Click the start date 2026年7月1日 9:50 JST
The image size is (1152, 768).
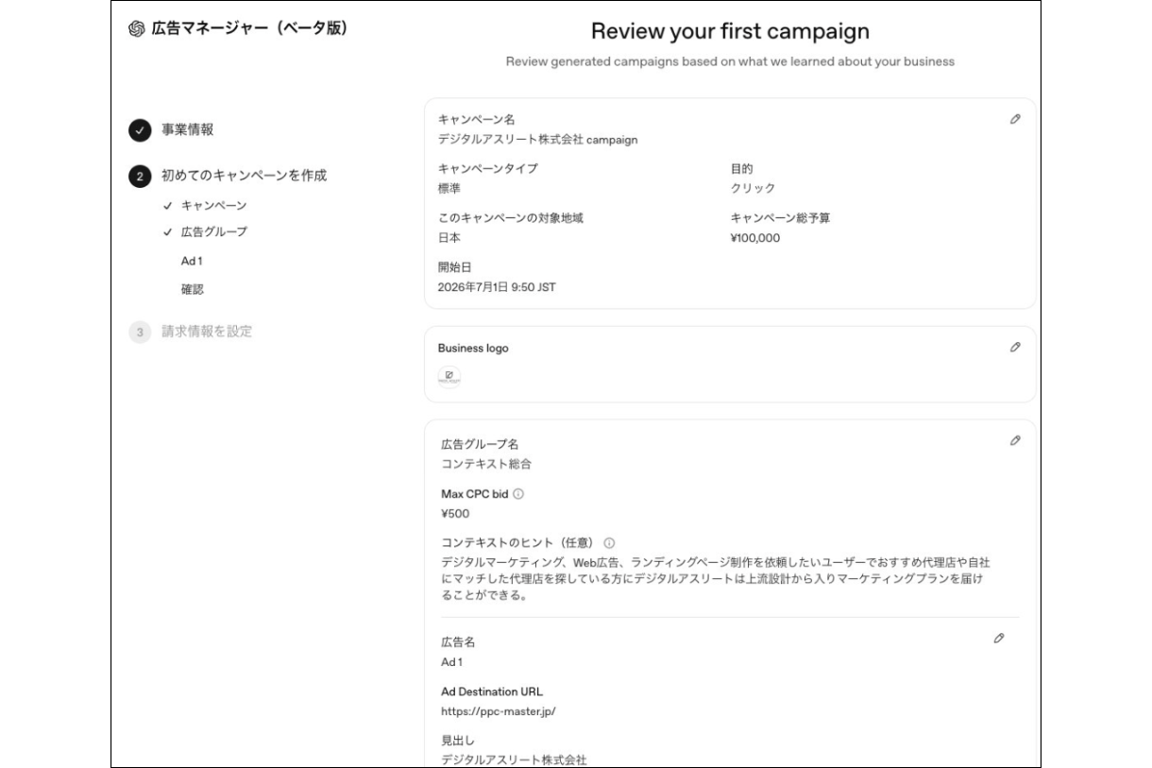click(x=497, y=287)
